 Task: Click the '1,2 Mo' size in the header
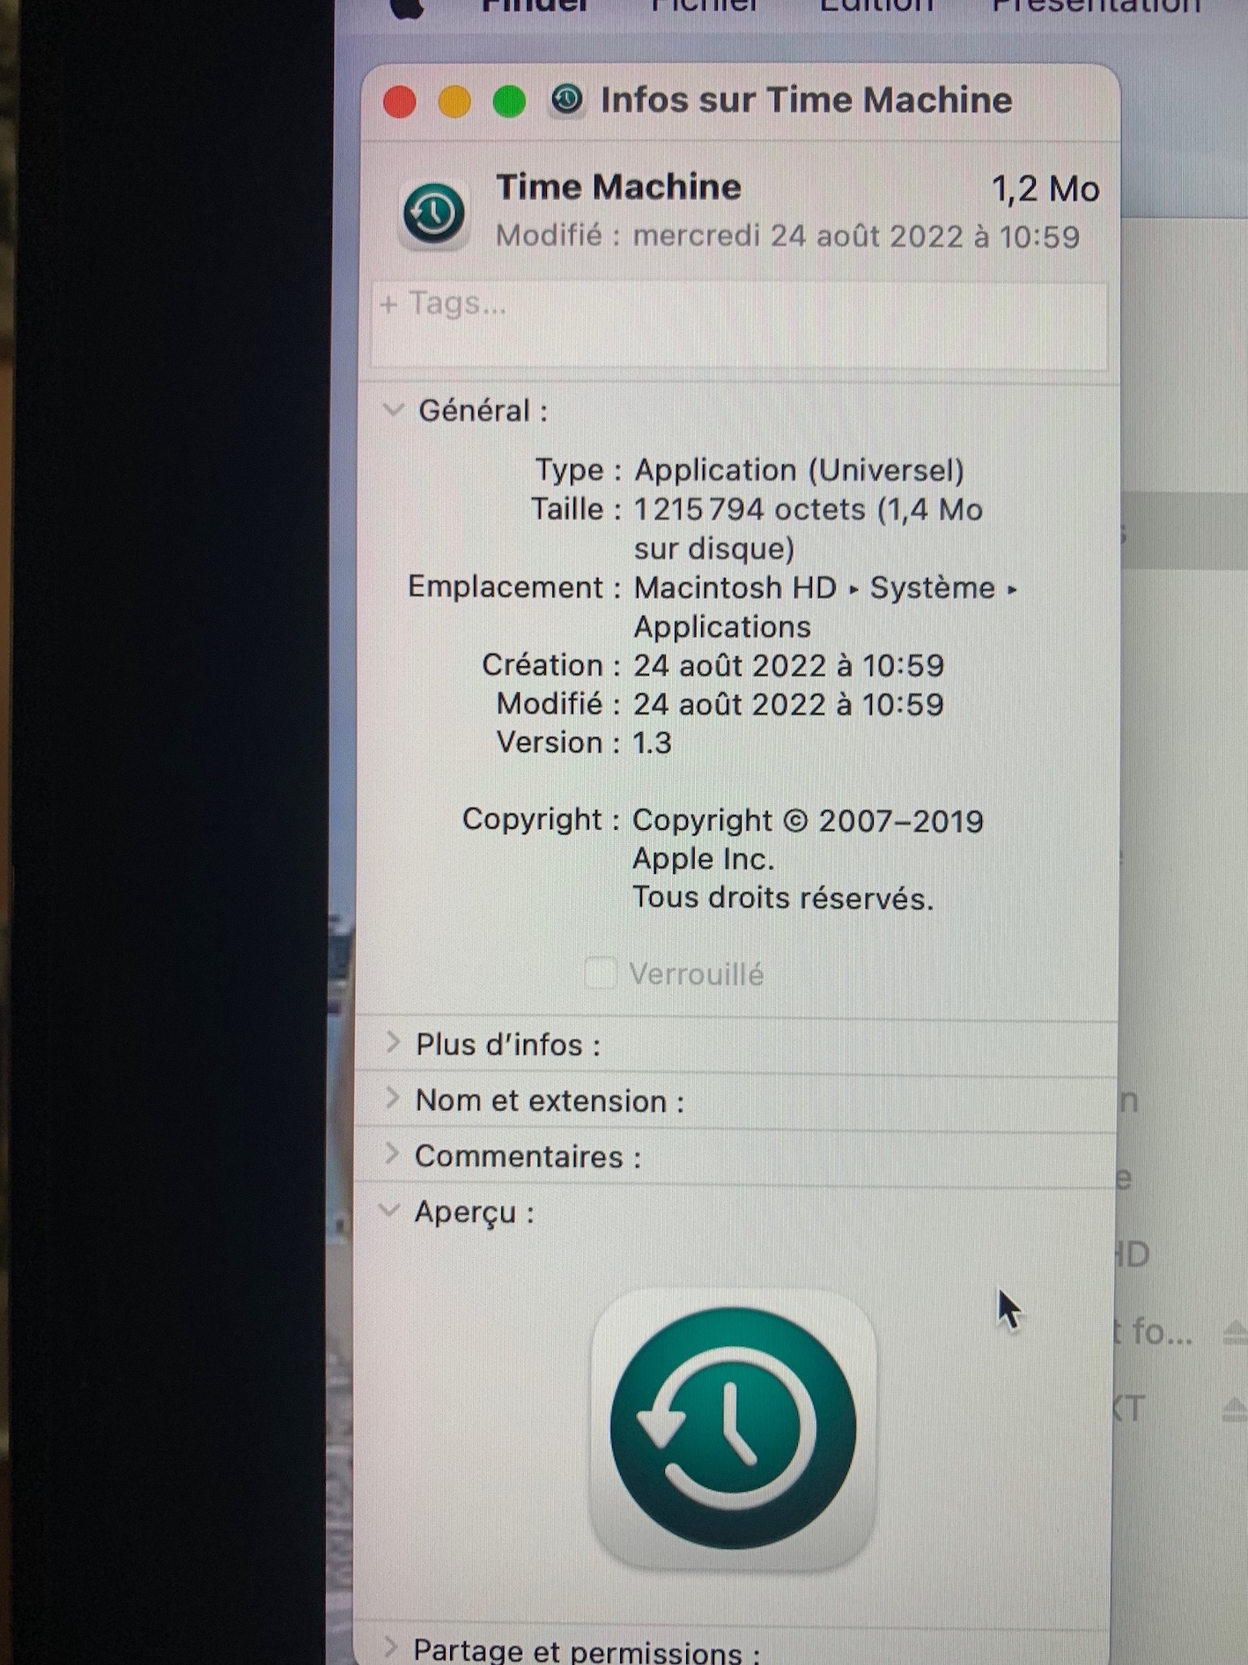click(1045, 189)
